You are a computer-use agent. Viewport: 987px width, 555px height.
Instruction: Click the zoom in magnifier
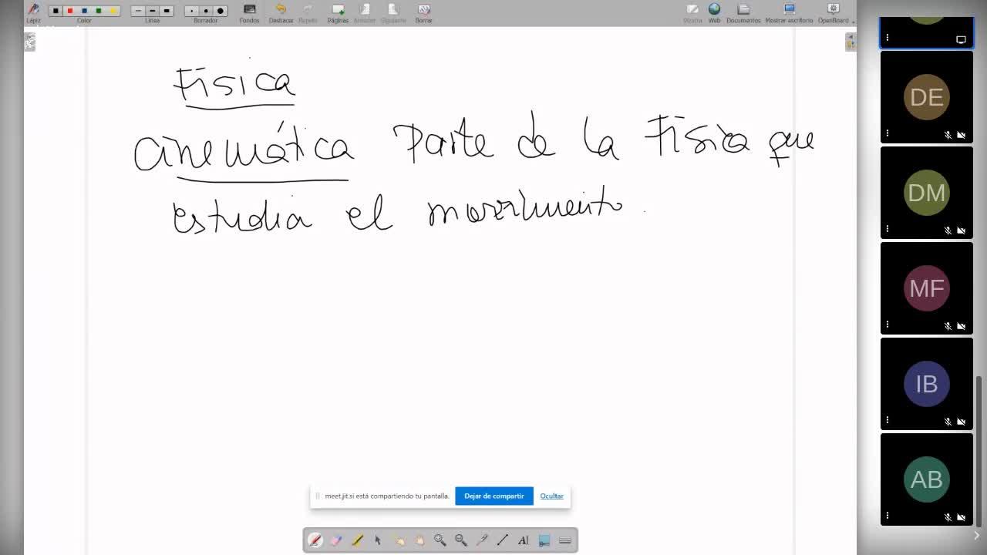[x=440, y=540]
